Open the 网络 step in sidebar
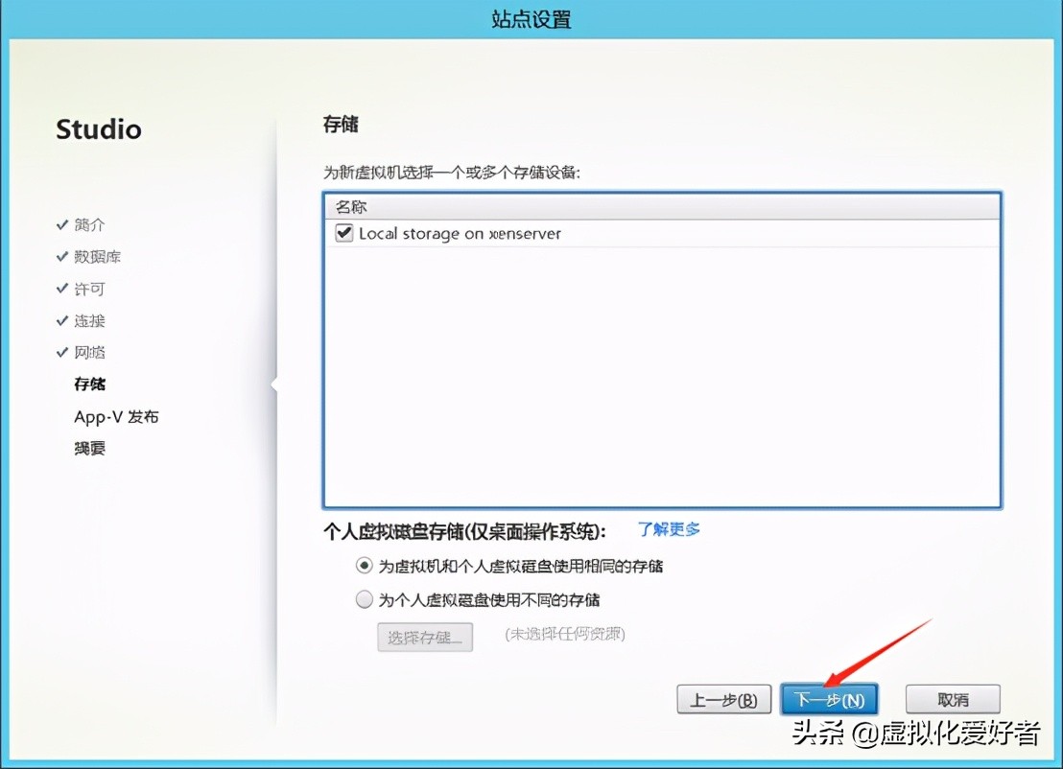This screenshot has height=769, width=1063. [89, 352]
